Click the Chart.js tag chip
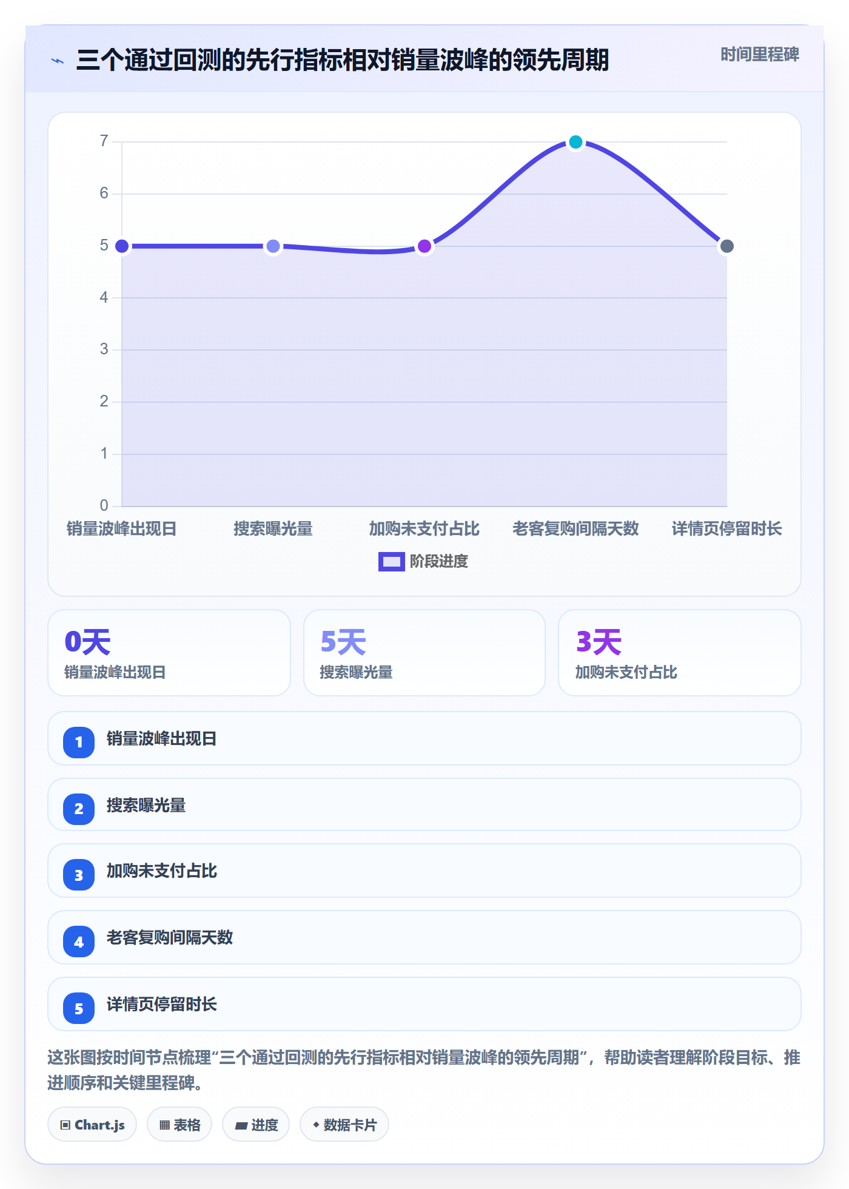This screenshot has height=1189, width=849. click(x=92, y=1125)
